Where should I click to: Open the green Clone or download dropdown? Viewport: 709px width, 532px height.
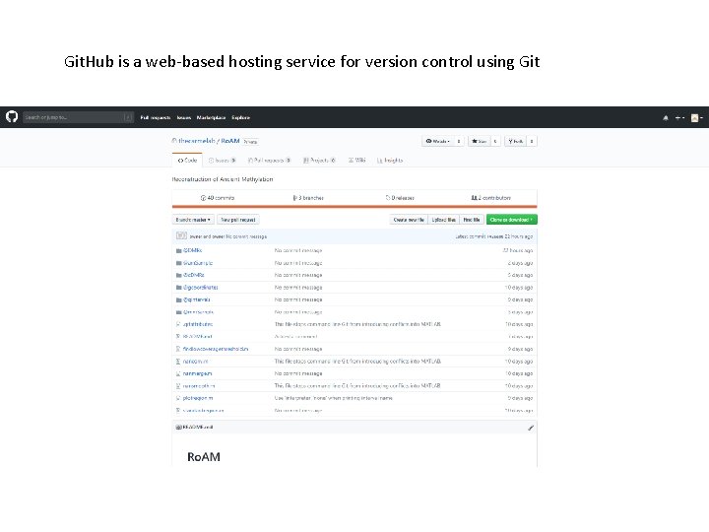pos(512,220)
